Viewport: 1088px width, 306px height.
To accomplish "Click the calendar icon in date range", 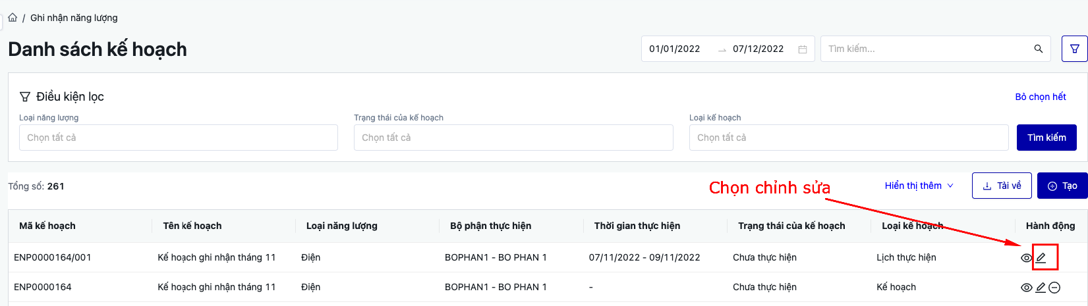I will tap(802, 49).
